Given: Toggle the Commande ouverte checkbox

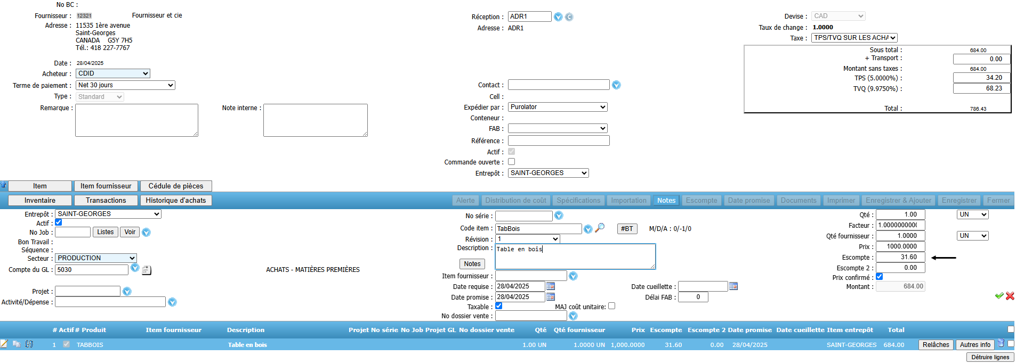Looking at the screenshot, I should tap(511, 162).
